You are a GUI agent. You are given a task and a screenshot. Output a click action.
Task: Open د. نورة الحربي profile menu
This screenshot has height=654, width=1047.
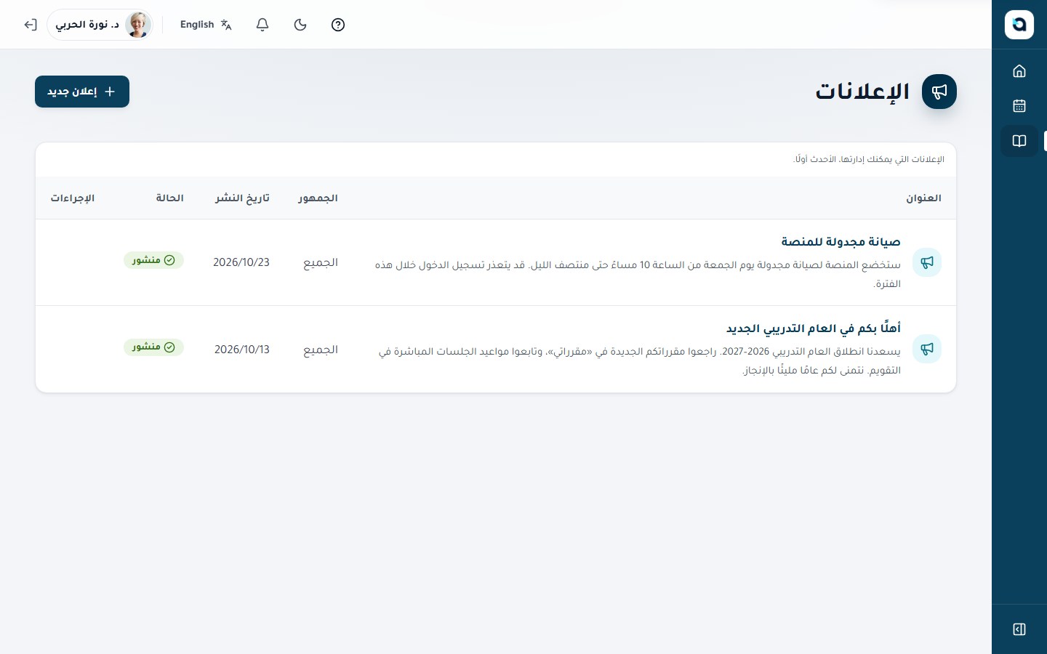[x=100, y=25]
